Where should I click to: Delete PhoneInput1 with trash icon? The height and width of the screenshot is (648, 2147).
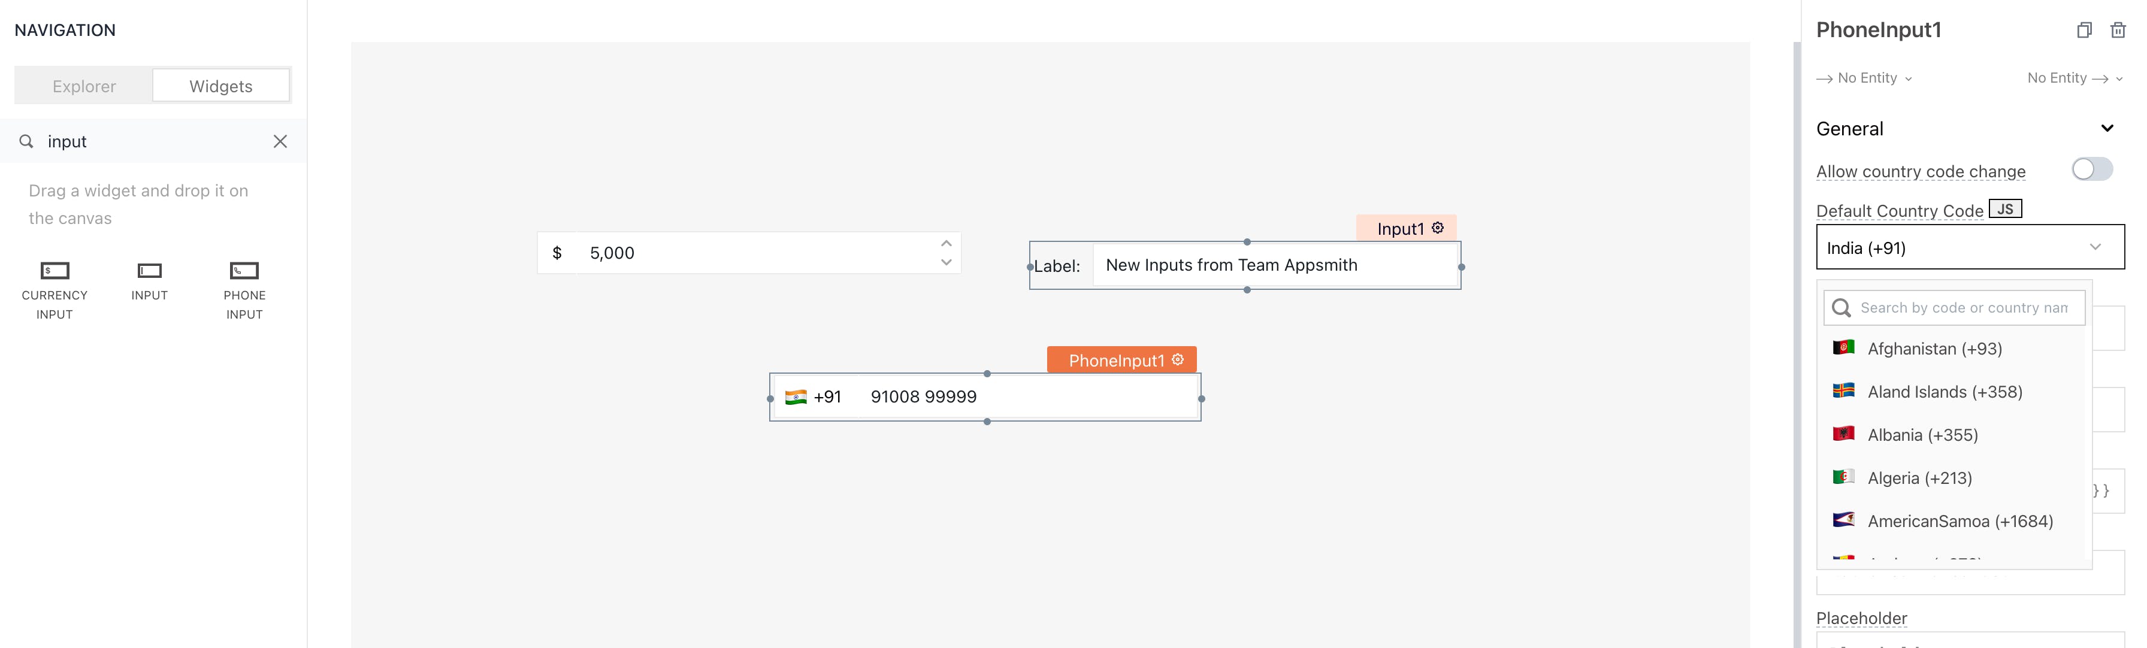(x=2117, y=31)
